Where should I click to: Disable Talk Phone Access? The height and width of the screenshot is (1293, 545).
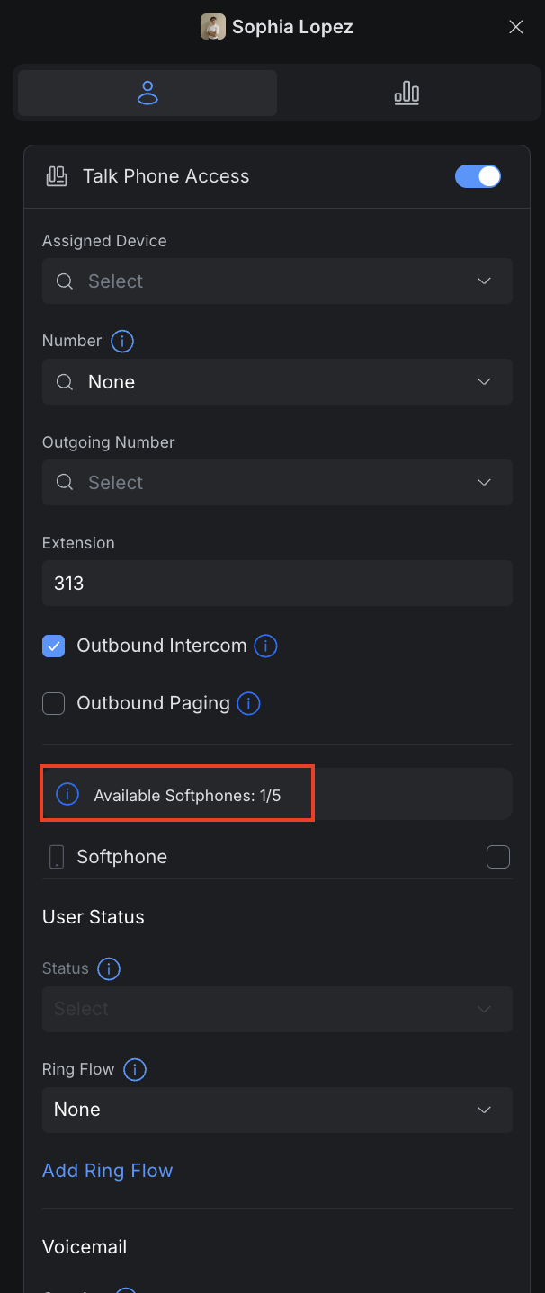tap(478, 176)
